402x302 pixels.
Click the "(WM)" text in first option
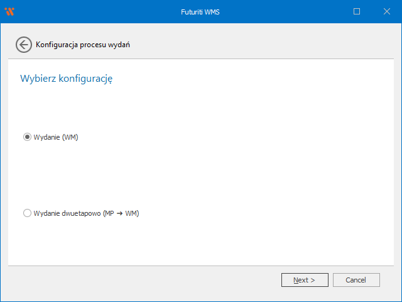pyautogui.click(x=70, y=137)
